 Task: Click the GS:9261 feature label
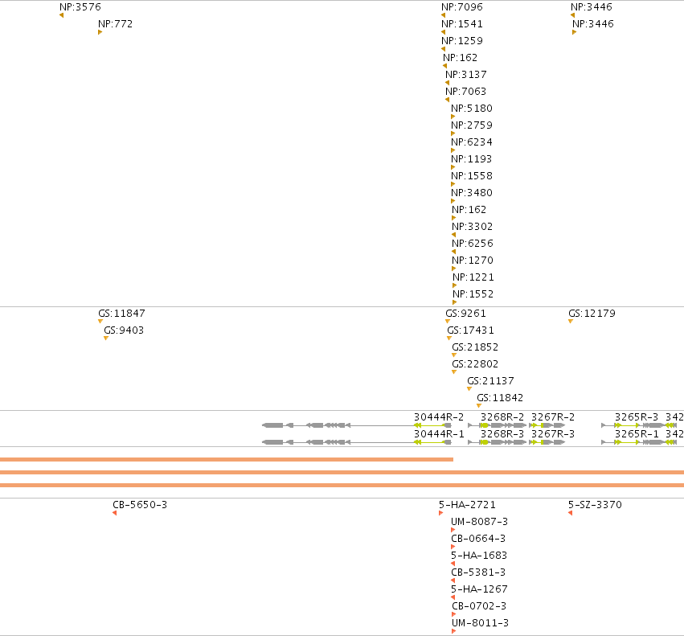coord(465,314)
